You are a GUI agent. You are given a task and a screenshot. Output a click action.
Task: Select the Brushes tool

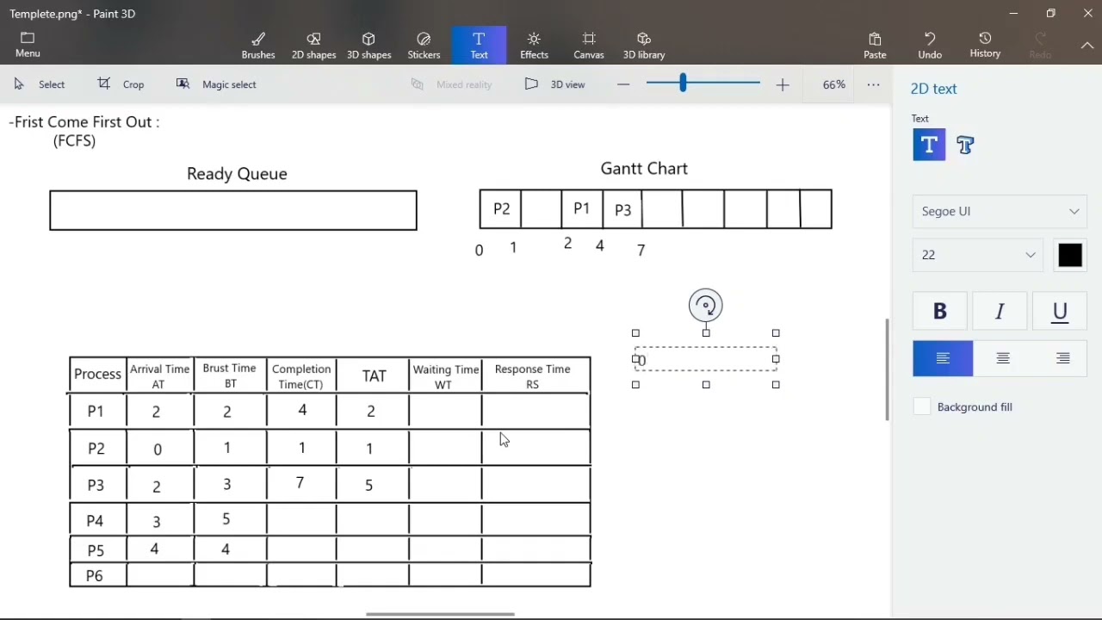(258, 46)
